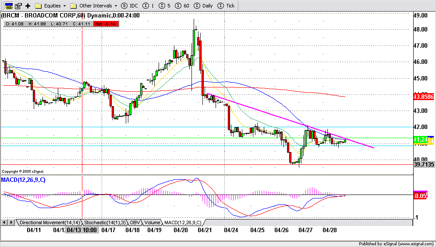Viewport: 436px width, 247px height.
Task: Click the H: 41.88 high value
Action: (x=37, y=24)
